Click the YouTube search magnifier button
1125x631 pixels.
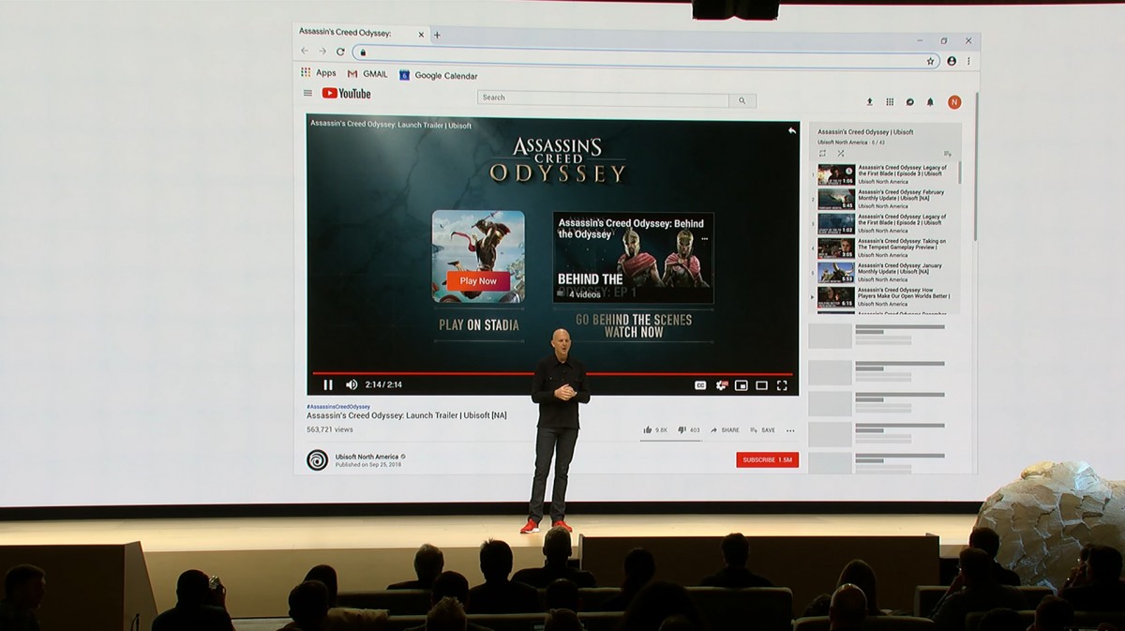tap(742, 100)
